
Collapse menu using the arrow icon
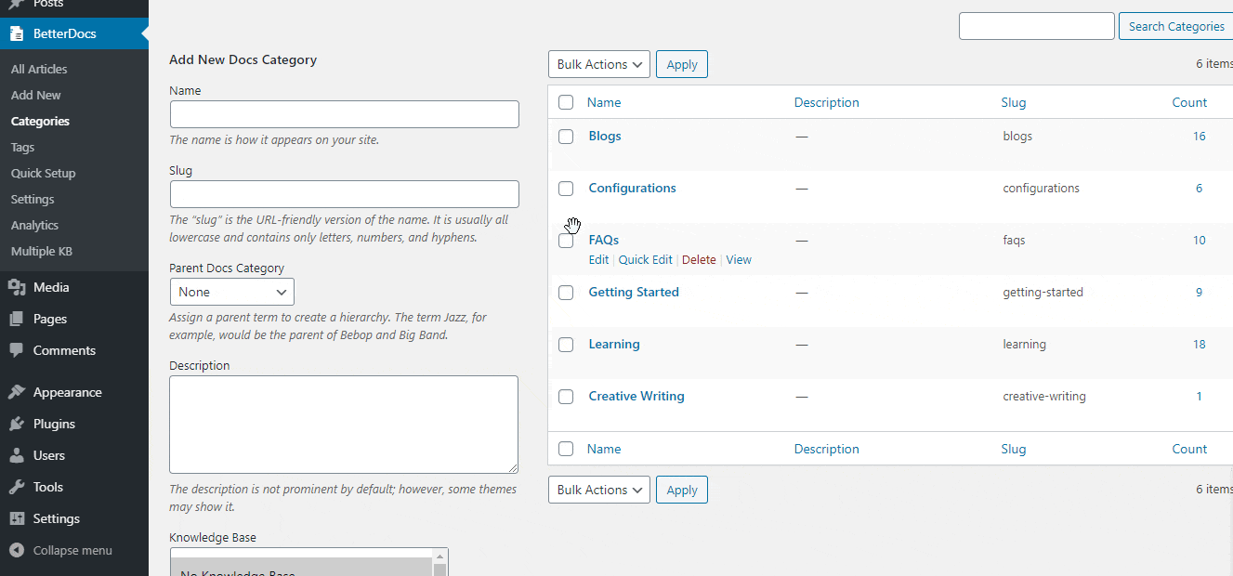point(17,551)
